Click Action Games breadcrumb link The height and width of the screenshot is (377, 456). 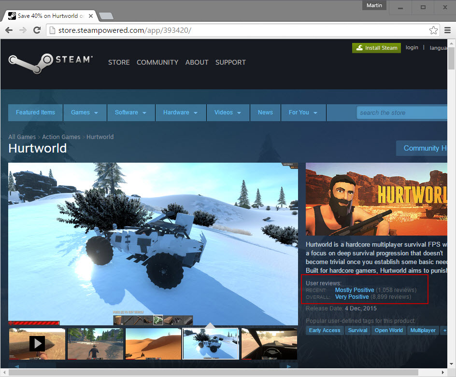pos(61,137)
